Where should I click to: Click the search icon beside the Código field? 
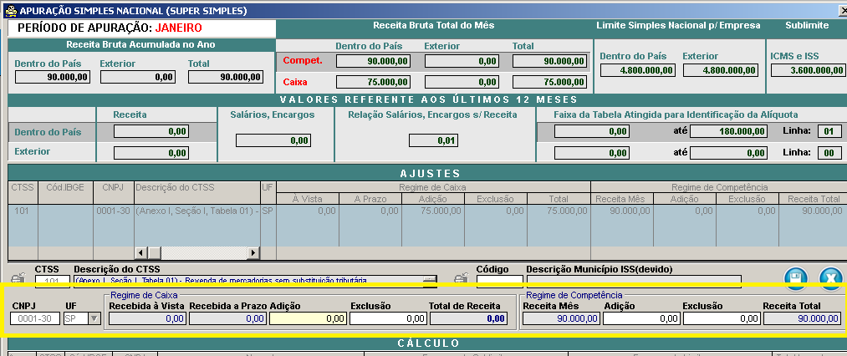click(460, 279)
